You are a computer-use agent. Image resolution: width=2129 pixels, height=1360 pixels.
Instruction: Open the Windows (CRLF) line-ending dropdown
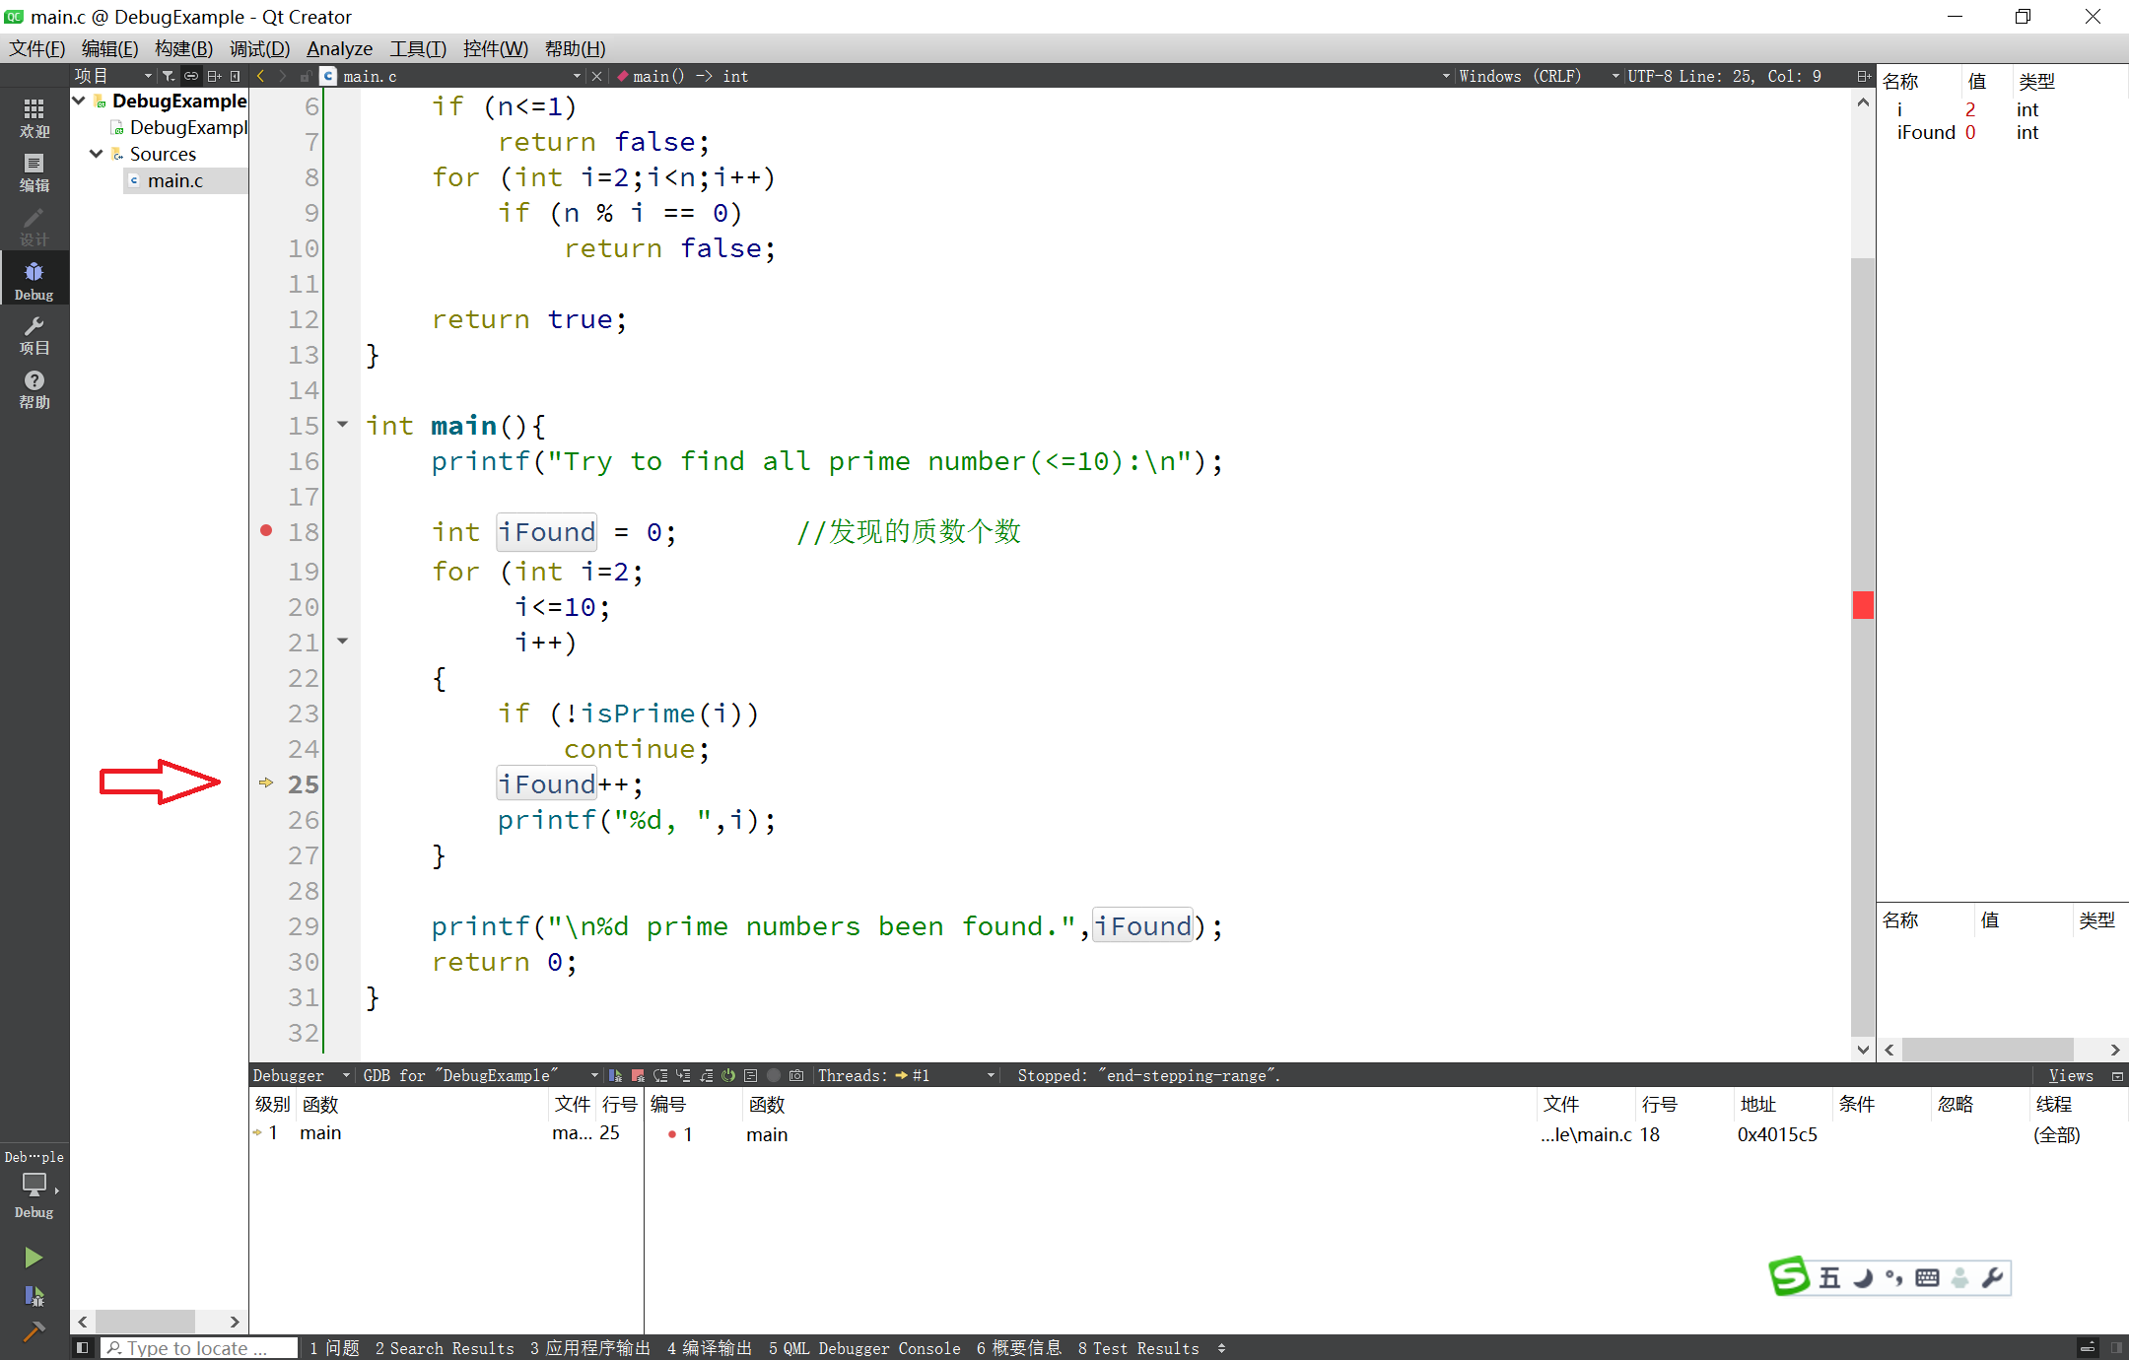point(1538,76)
